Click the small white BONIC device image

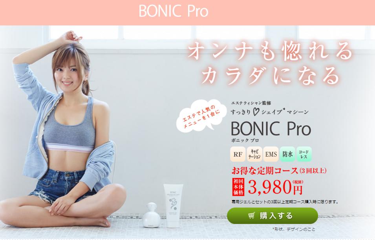(x=152, y=215)
